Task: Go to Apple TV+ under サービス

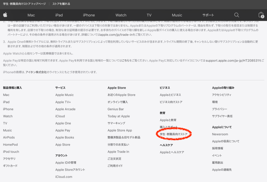Action: [63, 102]
